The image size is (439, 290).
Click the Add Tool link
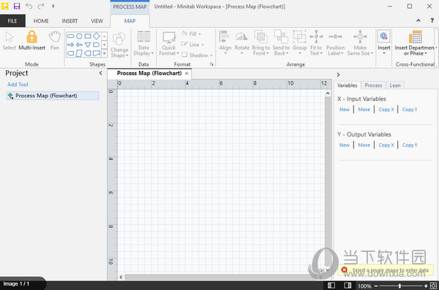[x=18, y=84]
